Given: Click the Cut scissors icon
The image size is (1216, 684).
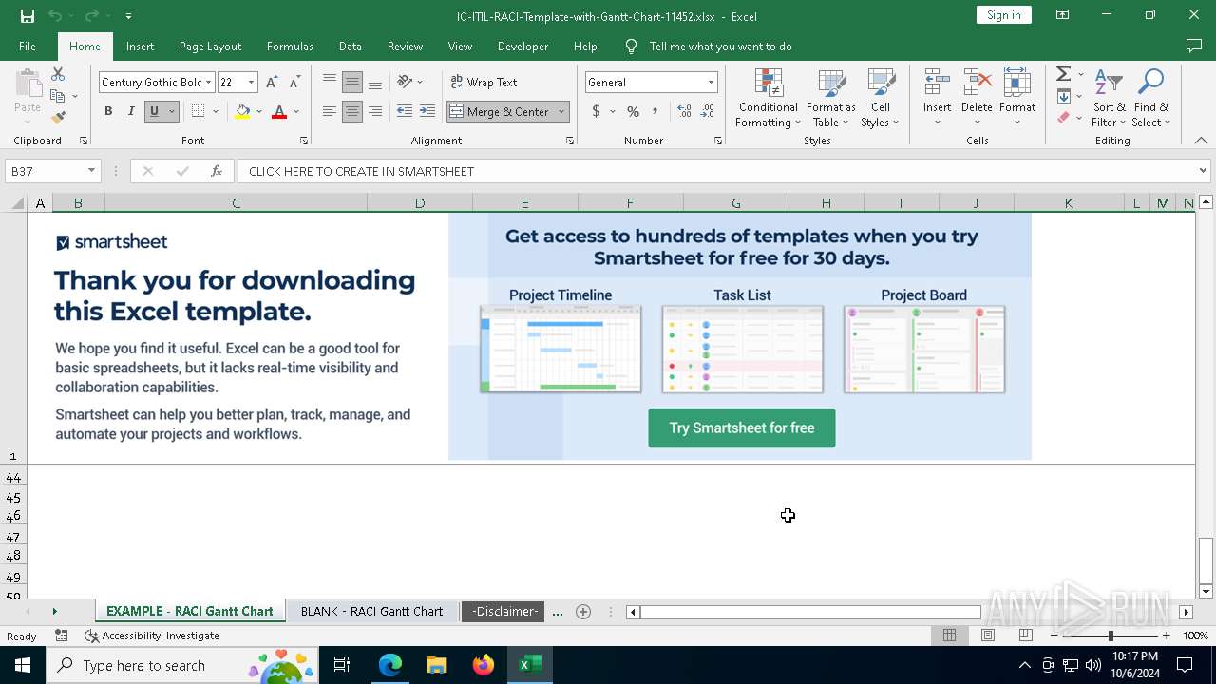Looking at the screenshot, I should click(58, 74).
